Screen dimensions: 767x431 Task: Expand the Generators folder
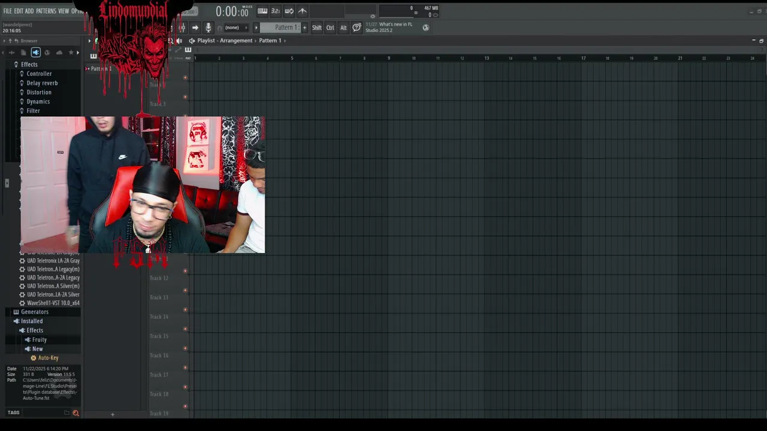(35, 312)
